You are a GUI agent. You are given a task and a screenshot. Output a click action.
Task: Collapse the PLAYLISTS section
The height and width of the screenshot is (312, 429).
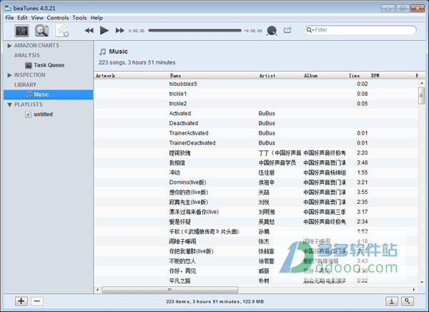9,104
